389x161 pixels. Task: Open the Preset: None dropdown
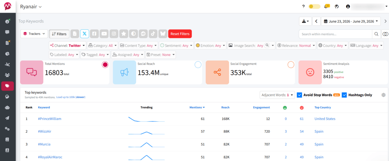(161, 55)
